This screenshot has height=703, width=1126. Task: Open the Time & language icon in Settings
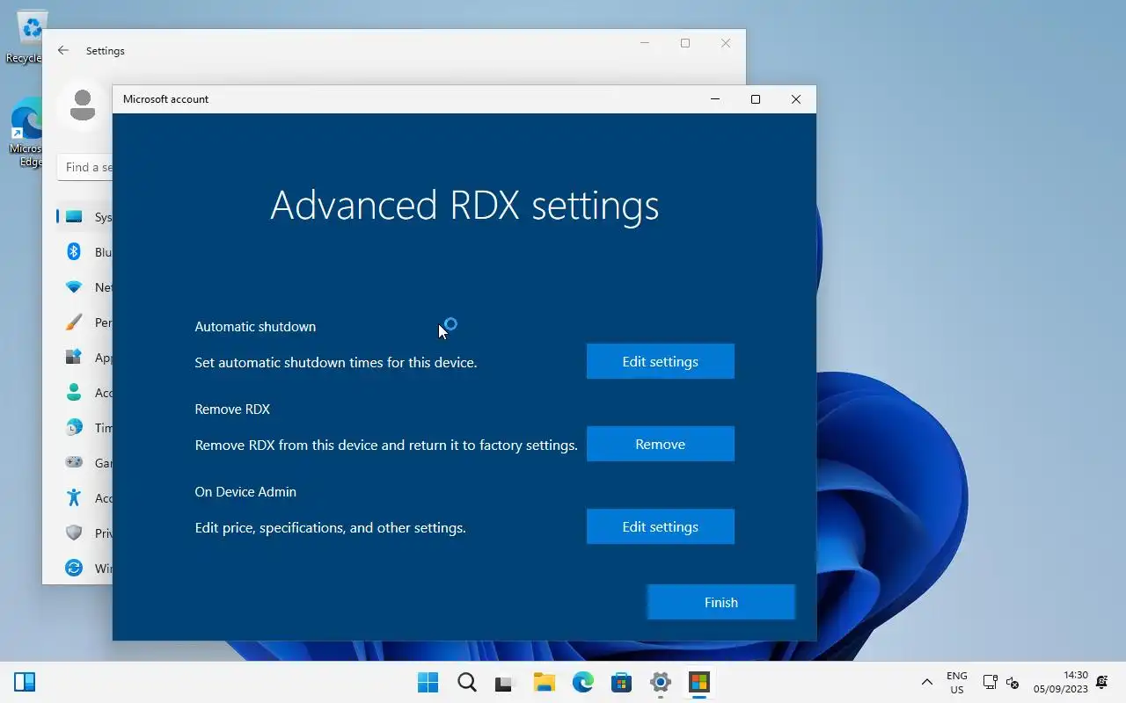point(75,428)
